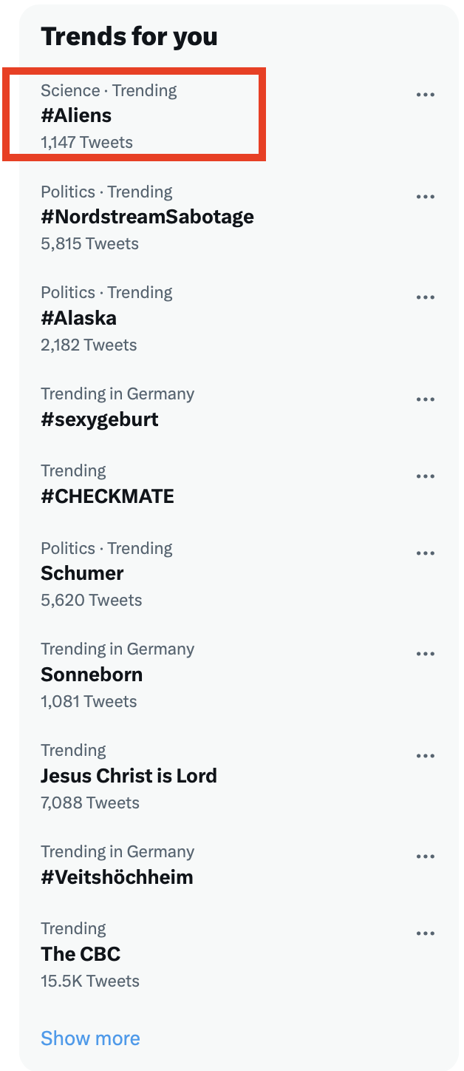Open more options for #NordstreamSabotage trend
The width and height of the screenshot is (464, 1071).
click(425, 197)
